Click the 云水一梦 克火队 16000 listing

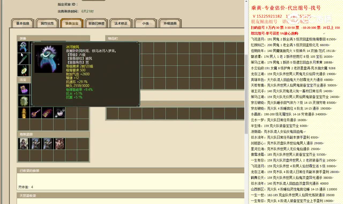[x=279, y=120]
